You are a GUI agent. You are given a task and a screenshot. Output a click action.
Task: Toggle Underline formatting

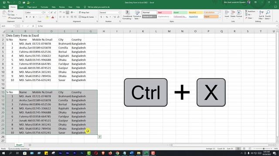34,17
